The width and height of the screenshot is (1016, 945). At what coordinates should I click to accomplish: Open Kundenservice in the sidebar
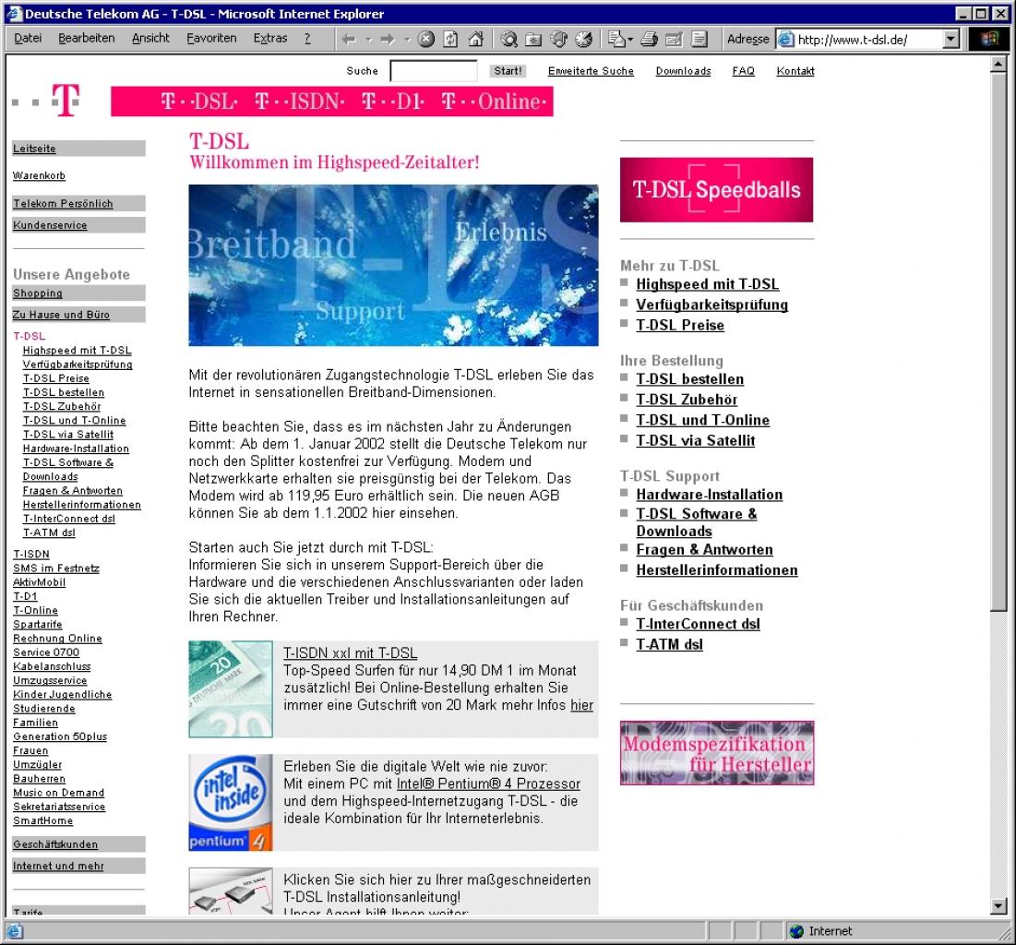pyautogui.click(x=50, y=225)
